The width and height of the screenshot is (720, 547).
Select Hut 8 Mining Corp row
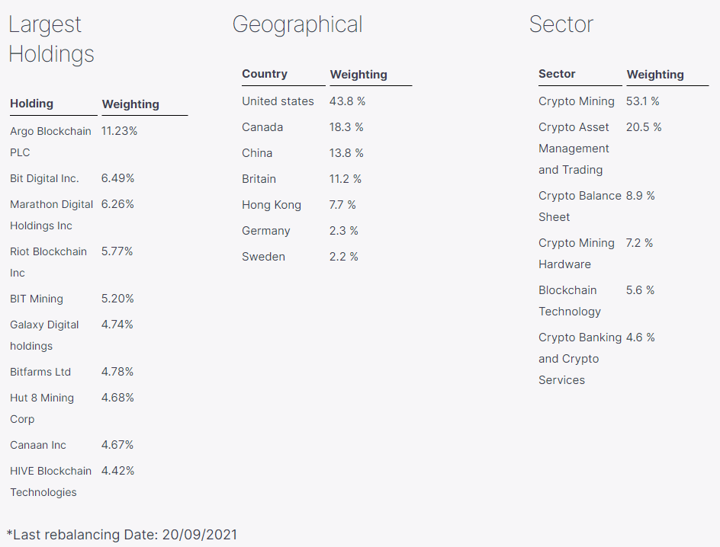(x=42, y=408)
